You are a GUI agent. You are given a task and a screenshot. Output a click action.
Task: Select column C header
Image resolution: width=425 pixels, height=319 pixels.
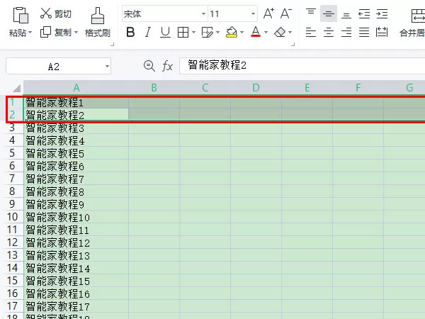(x=205, y=88)
